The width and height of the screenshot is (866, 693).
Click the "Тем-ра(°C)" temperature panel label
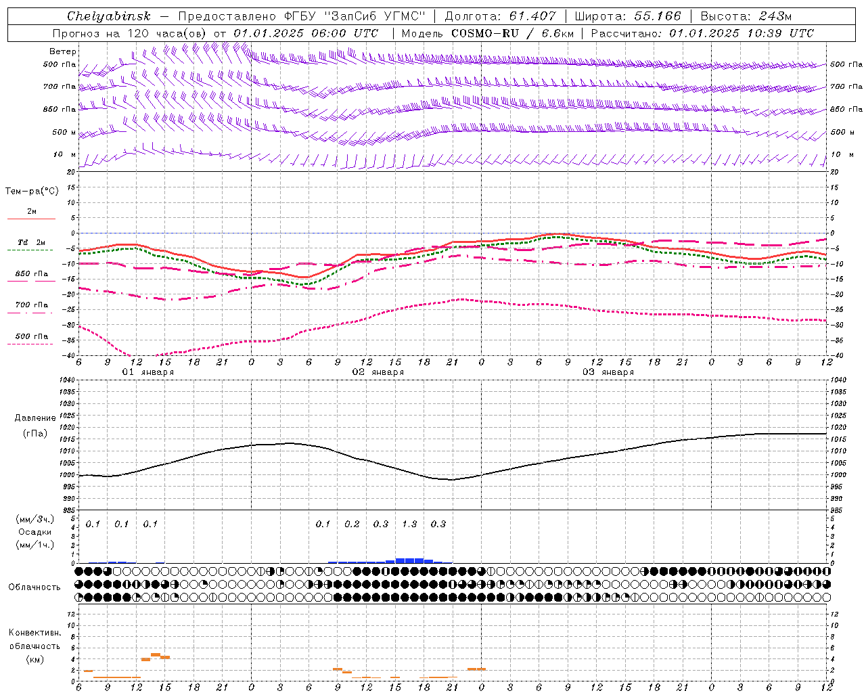pyautogui.click(x=32, y=192)
